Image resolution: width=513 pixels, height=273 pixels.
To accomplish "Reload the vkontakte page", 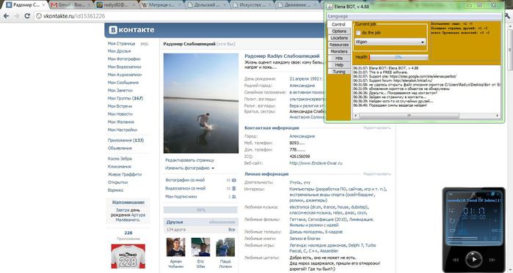I will click(x=27, y=15).
